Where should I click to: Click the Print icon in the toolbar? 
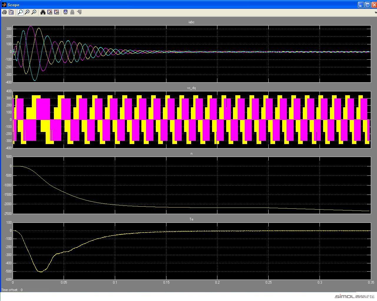pos(4,12)
